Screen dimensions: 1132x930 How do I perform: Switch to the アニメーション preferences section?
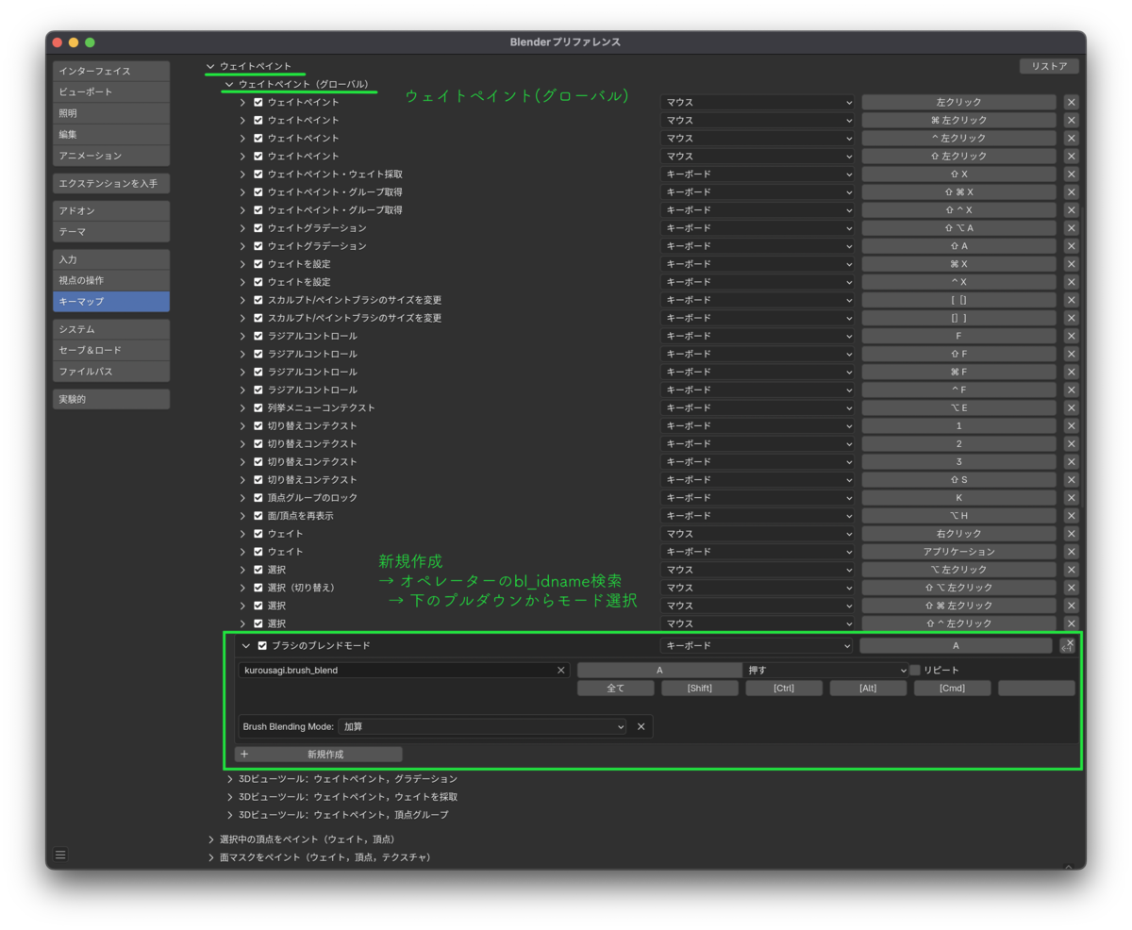tap(111, 156)
